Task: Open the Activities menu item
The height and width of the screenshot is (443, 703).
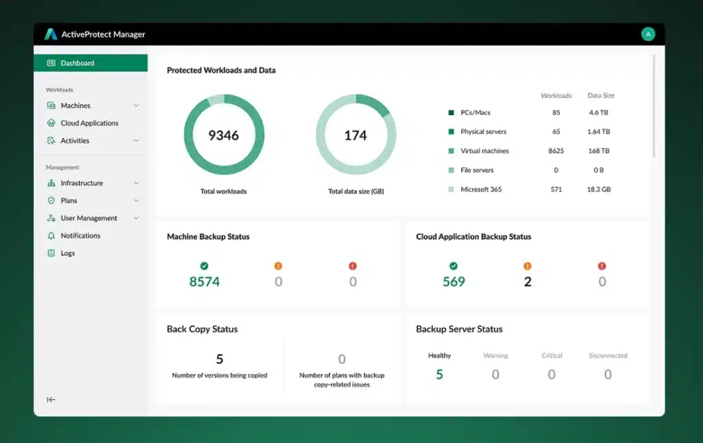Action: [x=91, y=141]
